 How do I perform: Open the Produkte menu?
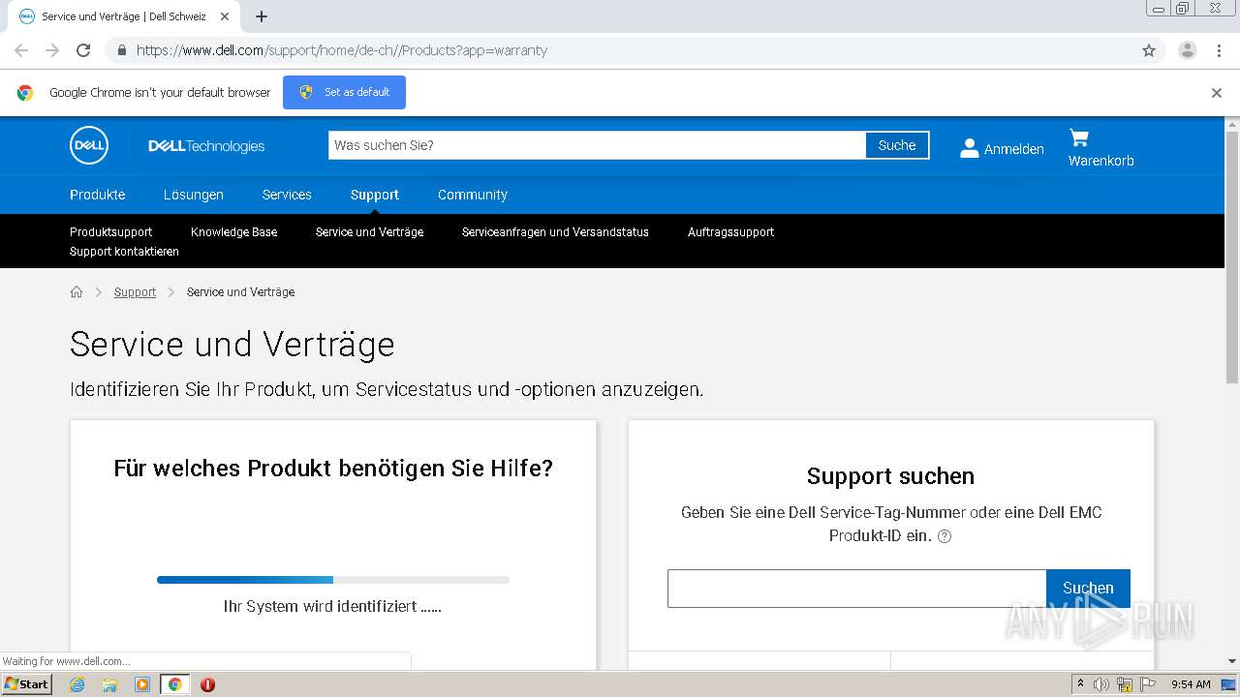[x=98, y=195]
